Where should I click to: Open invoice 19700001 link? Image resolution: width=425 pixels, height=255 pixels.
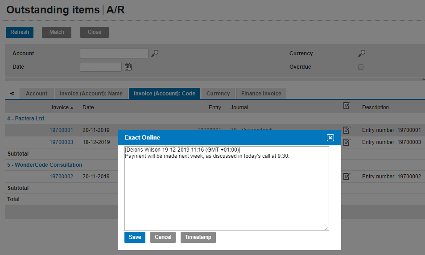[x=61, y=130]
